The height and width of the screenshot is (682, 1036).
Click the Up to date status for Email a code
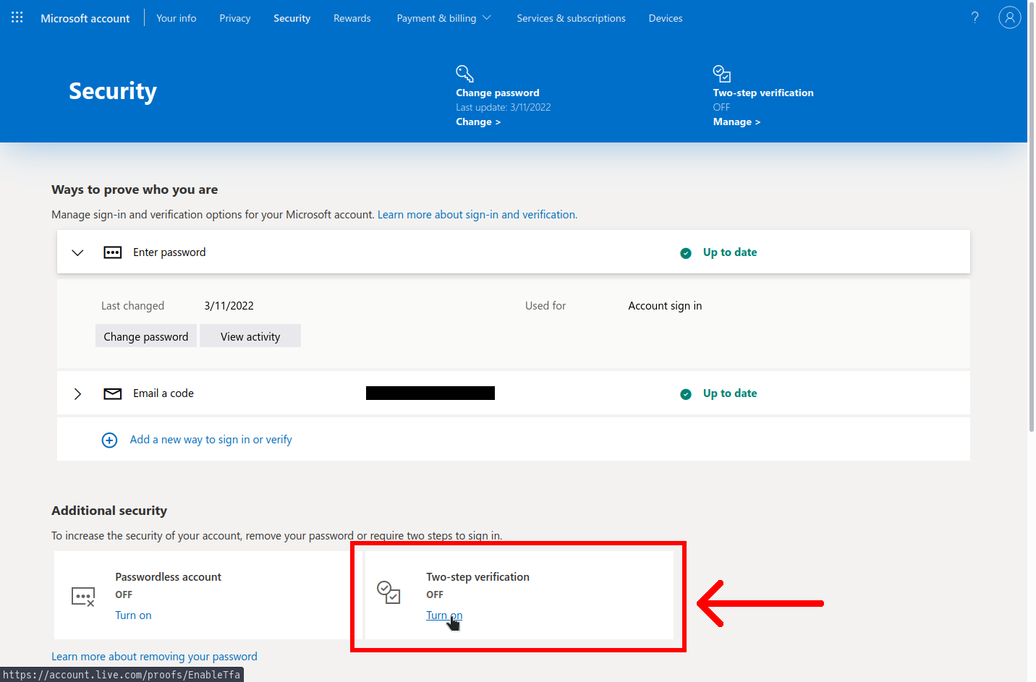coord(730,393)
